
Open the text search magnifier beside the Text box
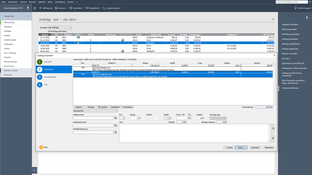[273, 129]
